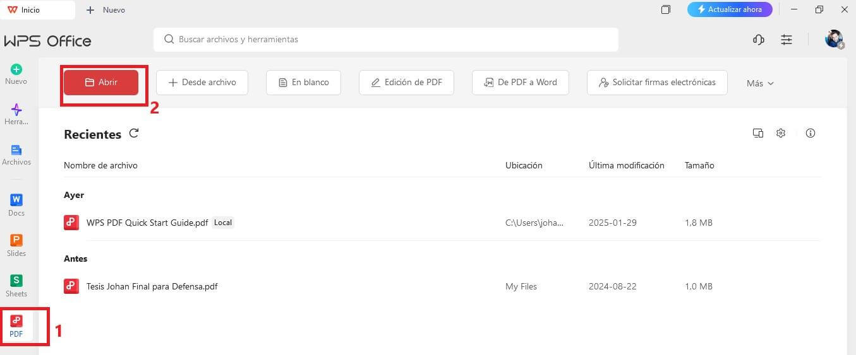Click the info icon above file list
Viewport: 856px width, 355px height.
click(811, 133)
